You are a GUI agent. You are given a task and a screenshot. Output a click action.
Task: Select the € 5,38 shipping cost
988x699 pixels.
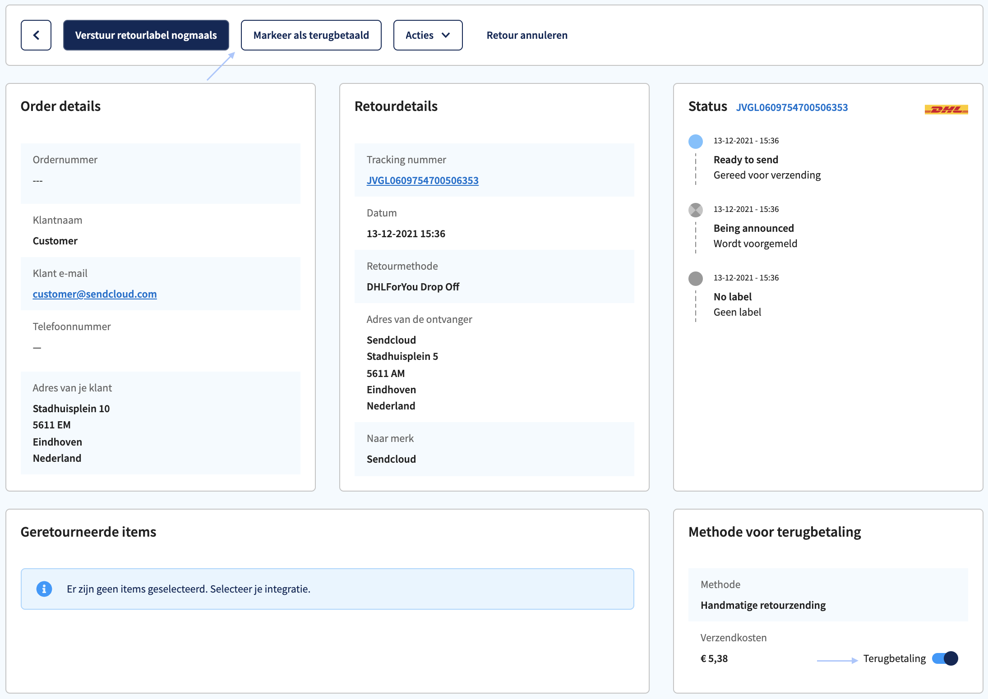(714, 658)
